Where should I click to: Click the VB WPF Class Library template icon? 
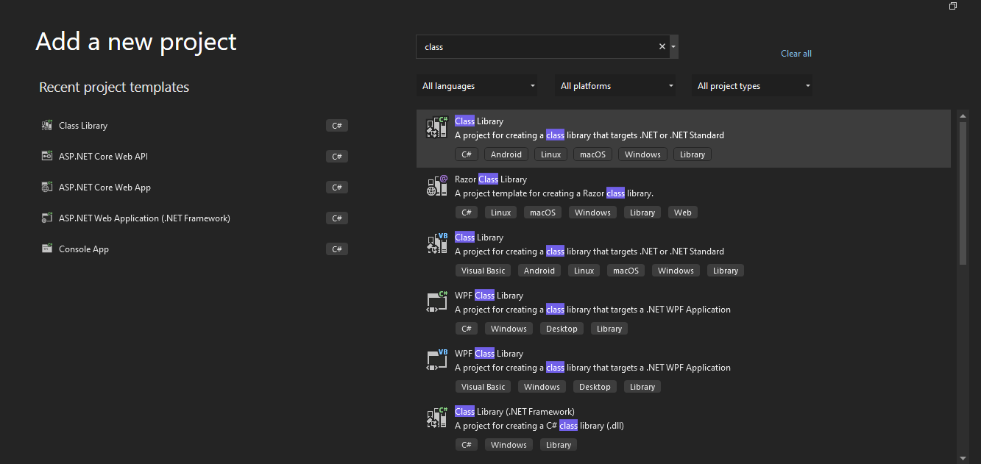point(437,360)
